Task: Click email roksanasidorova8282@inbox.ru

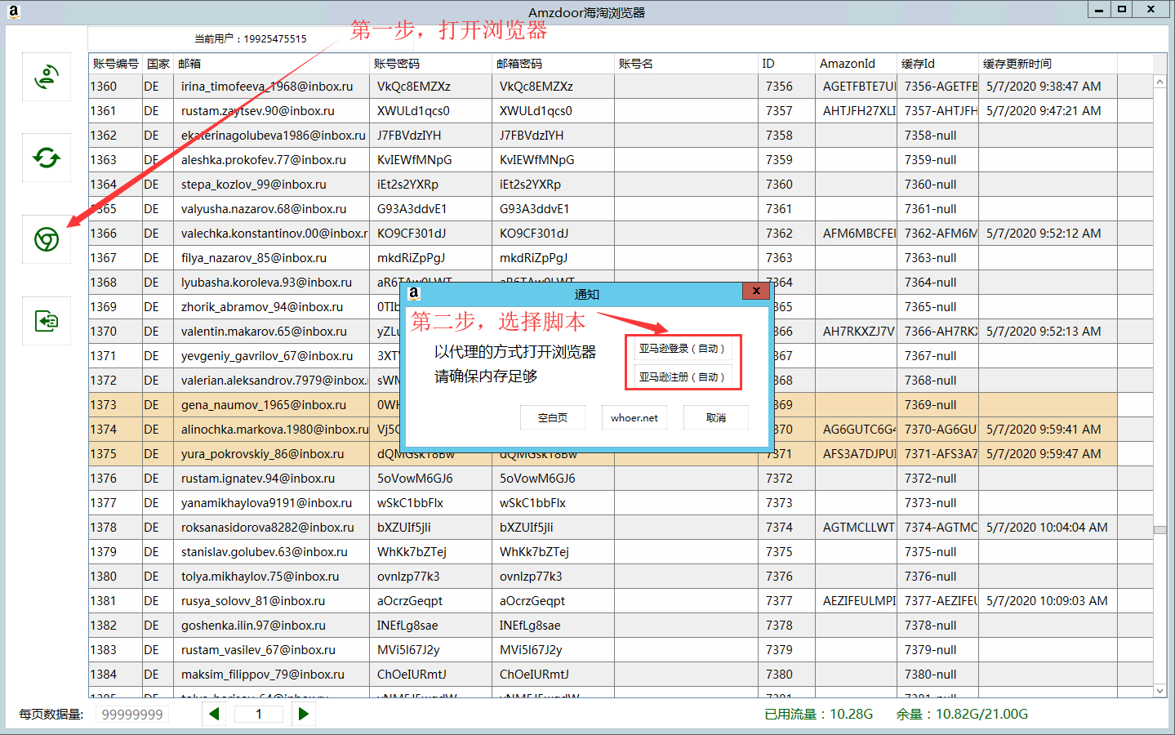Action: [x=268, y=528]
